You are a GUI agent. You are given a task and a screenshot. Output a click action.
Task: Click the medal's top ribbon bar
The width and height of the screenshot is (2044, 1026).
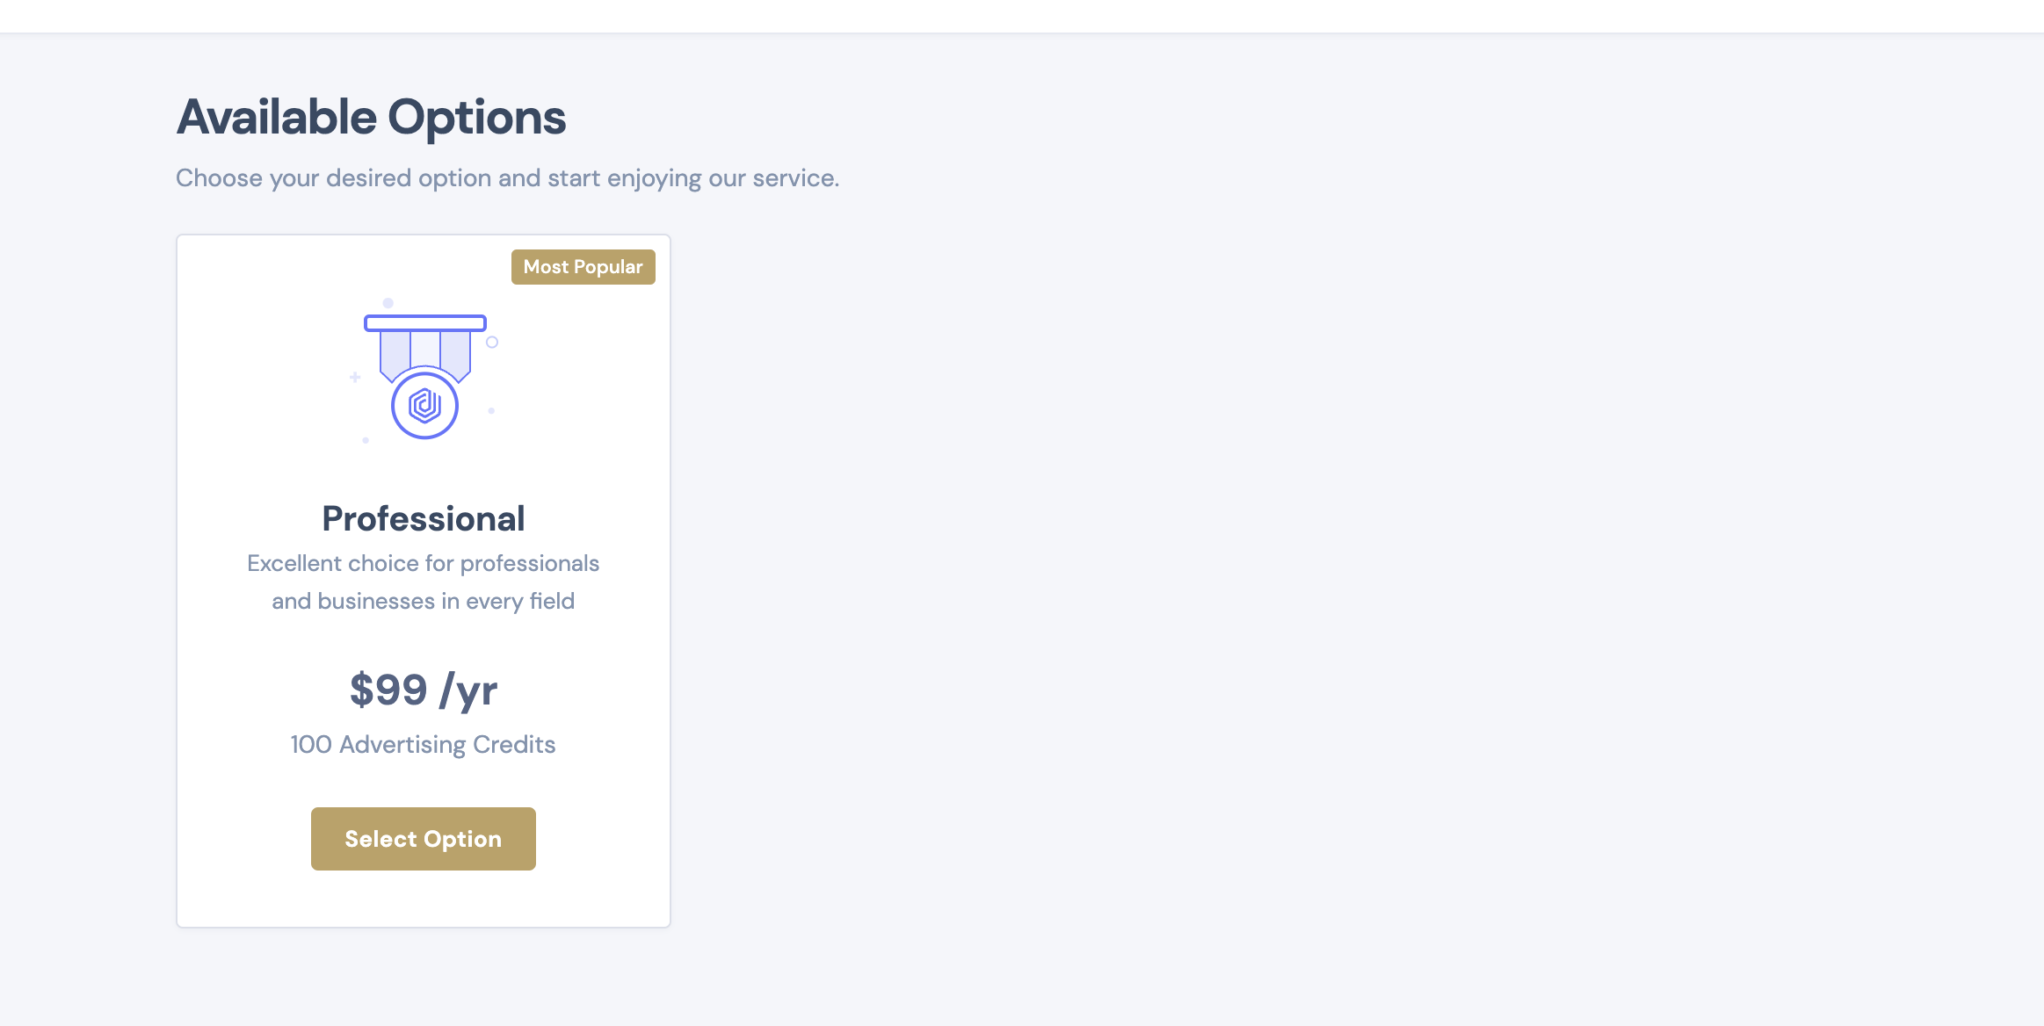425,323
